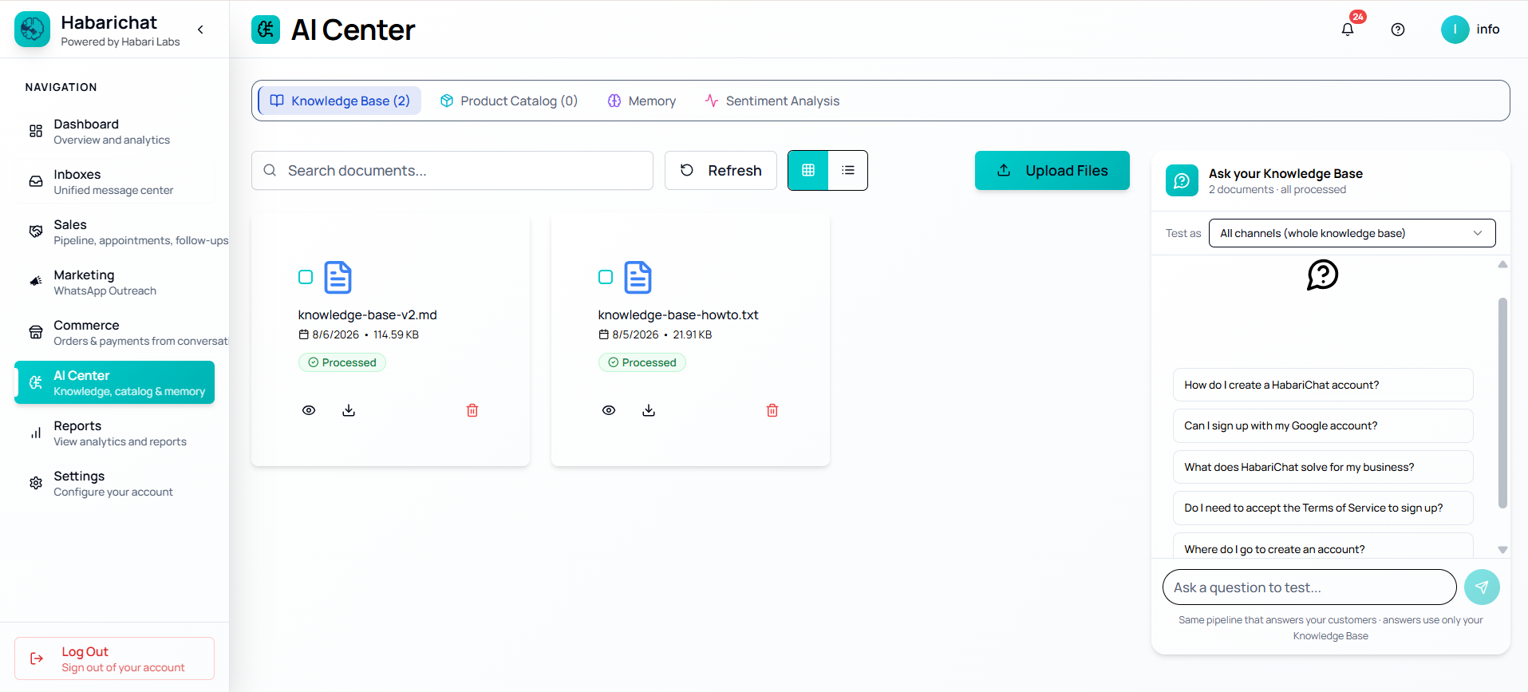Screen dimensions: 1528x692
Task: Download knowledge-base-howto.txt file
Action: click(649, 410)
